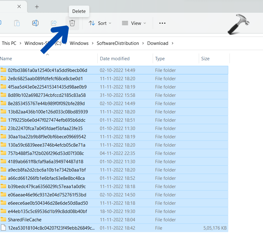Expand chevron after Download in breadcrumb
The height and width of the screenshot is (245, 263).
(172, 43)
